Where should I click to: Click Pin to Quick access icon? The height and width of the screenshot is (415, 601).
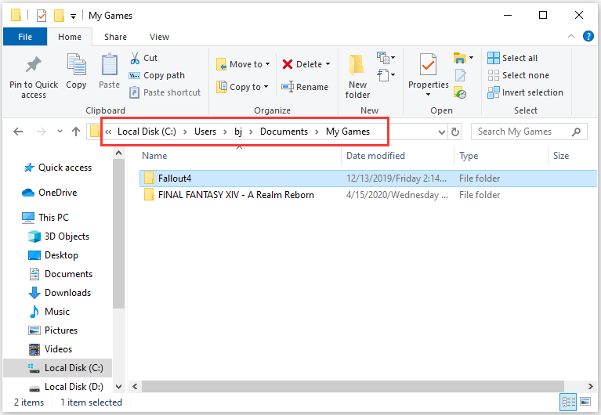[x=34, y=64]
